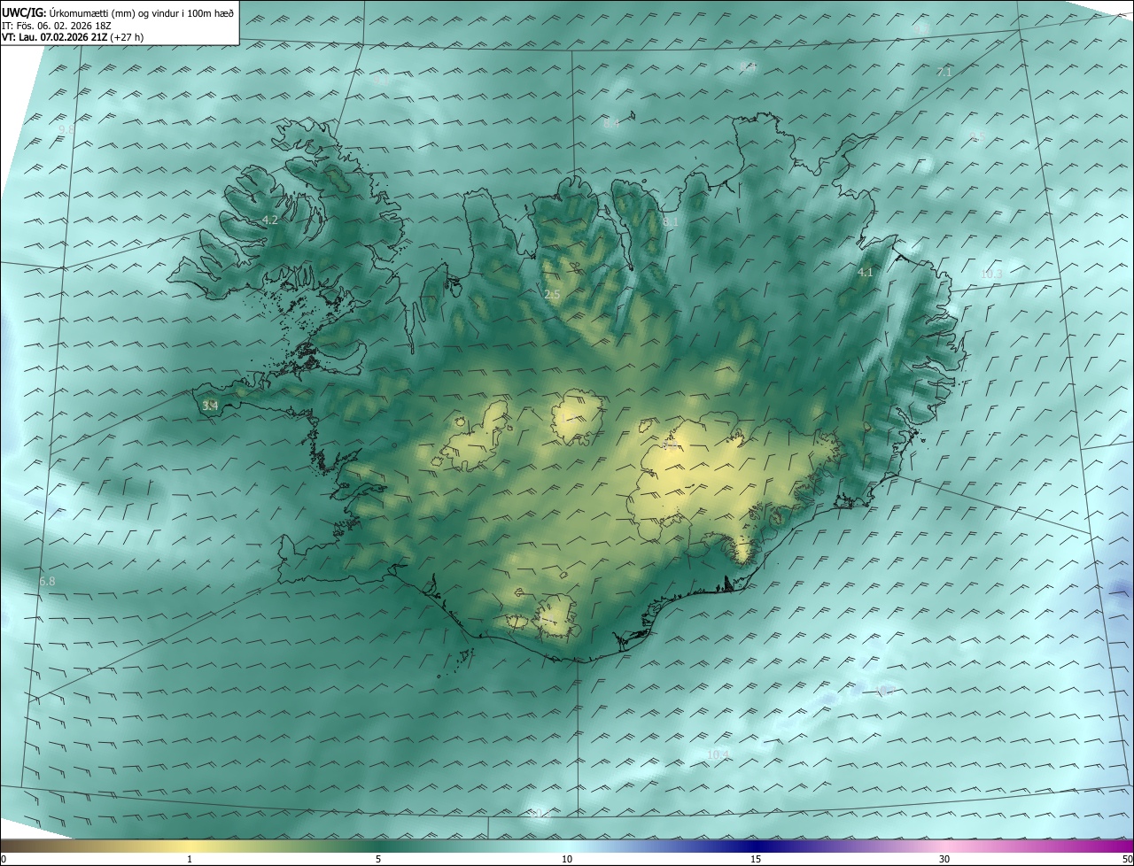The width and height of the screenshot is (1134, 866).
Task: Click the 6.8 value label on the map
Action: [47, 581]
